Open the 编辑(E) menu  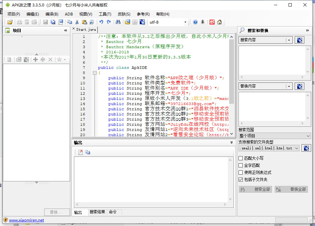click(x=33, y=14)
